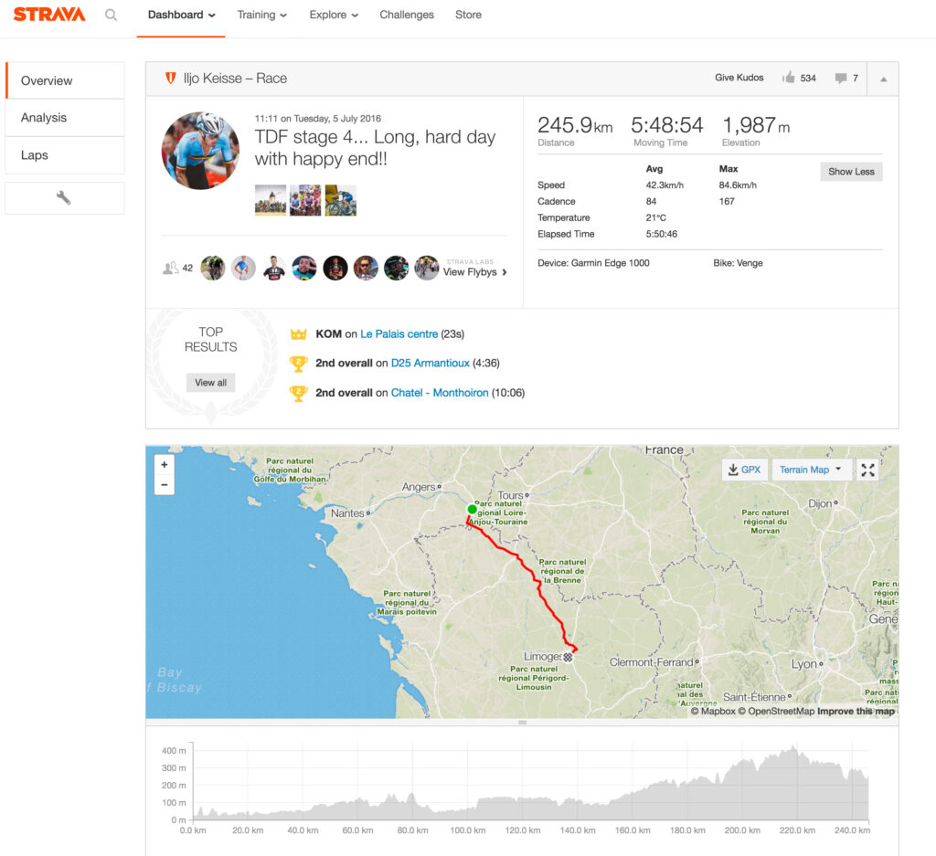This screenshot has height=856, width=936.
Task: Zoom in on the map with plus button
Action: pos(165,465)
